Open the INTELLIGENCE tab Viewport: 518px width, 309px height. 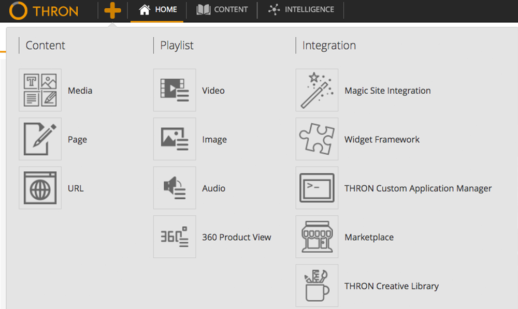point(301,9)
